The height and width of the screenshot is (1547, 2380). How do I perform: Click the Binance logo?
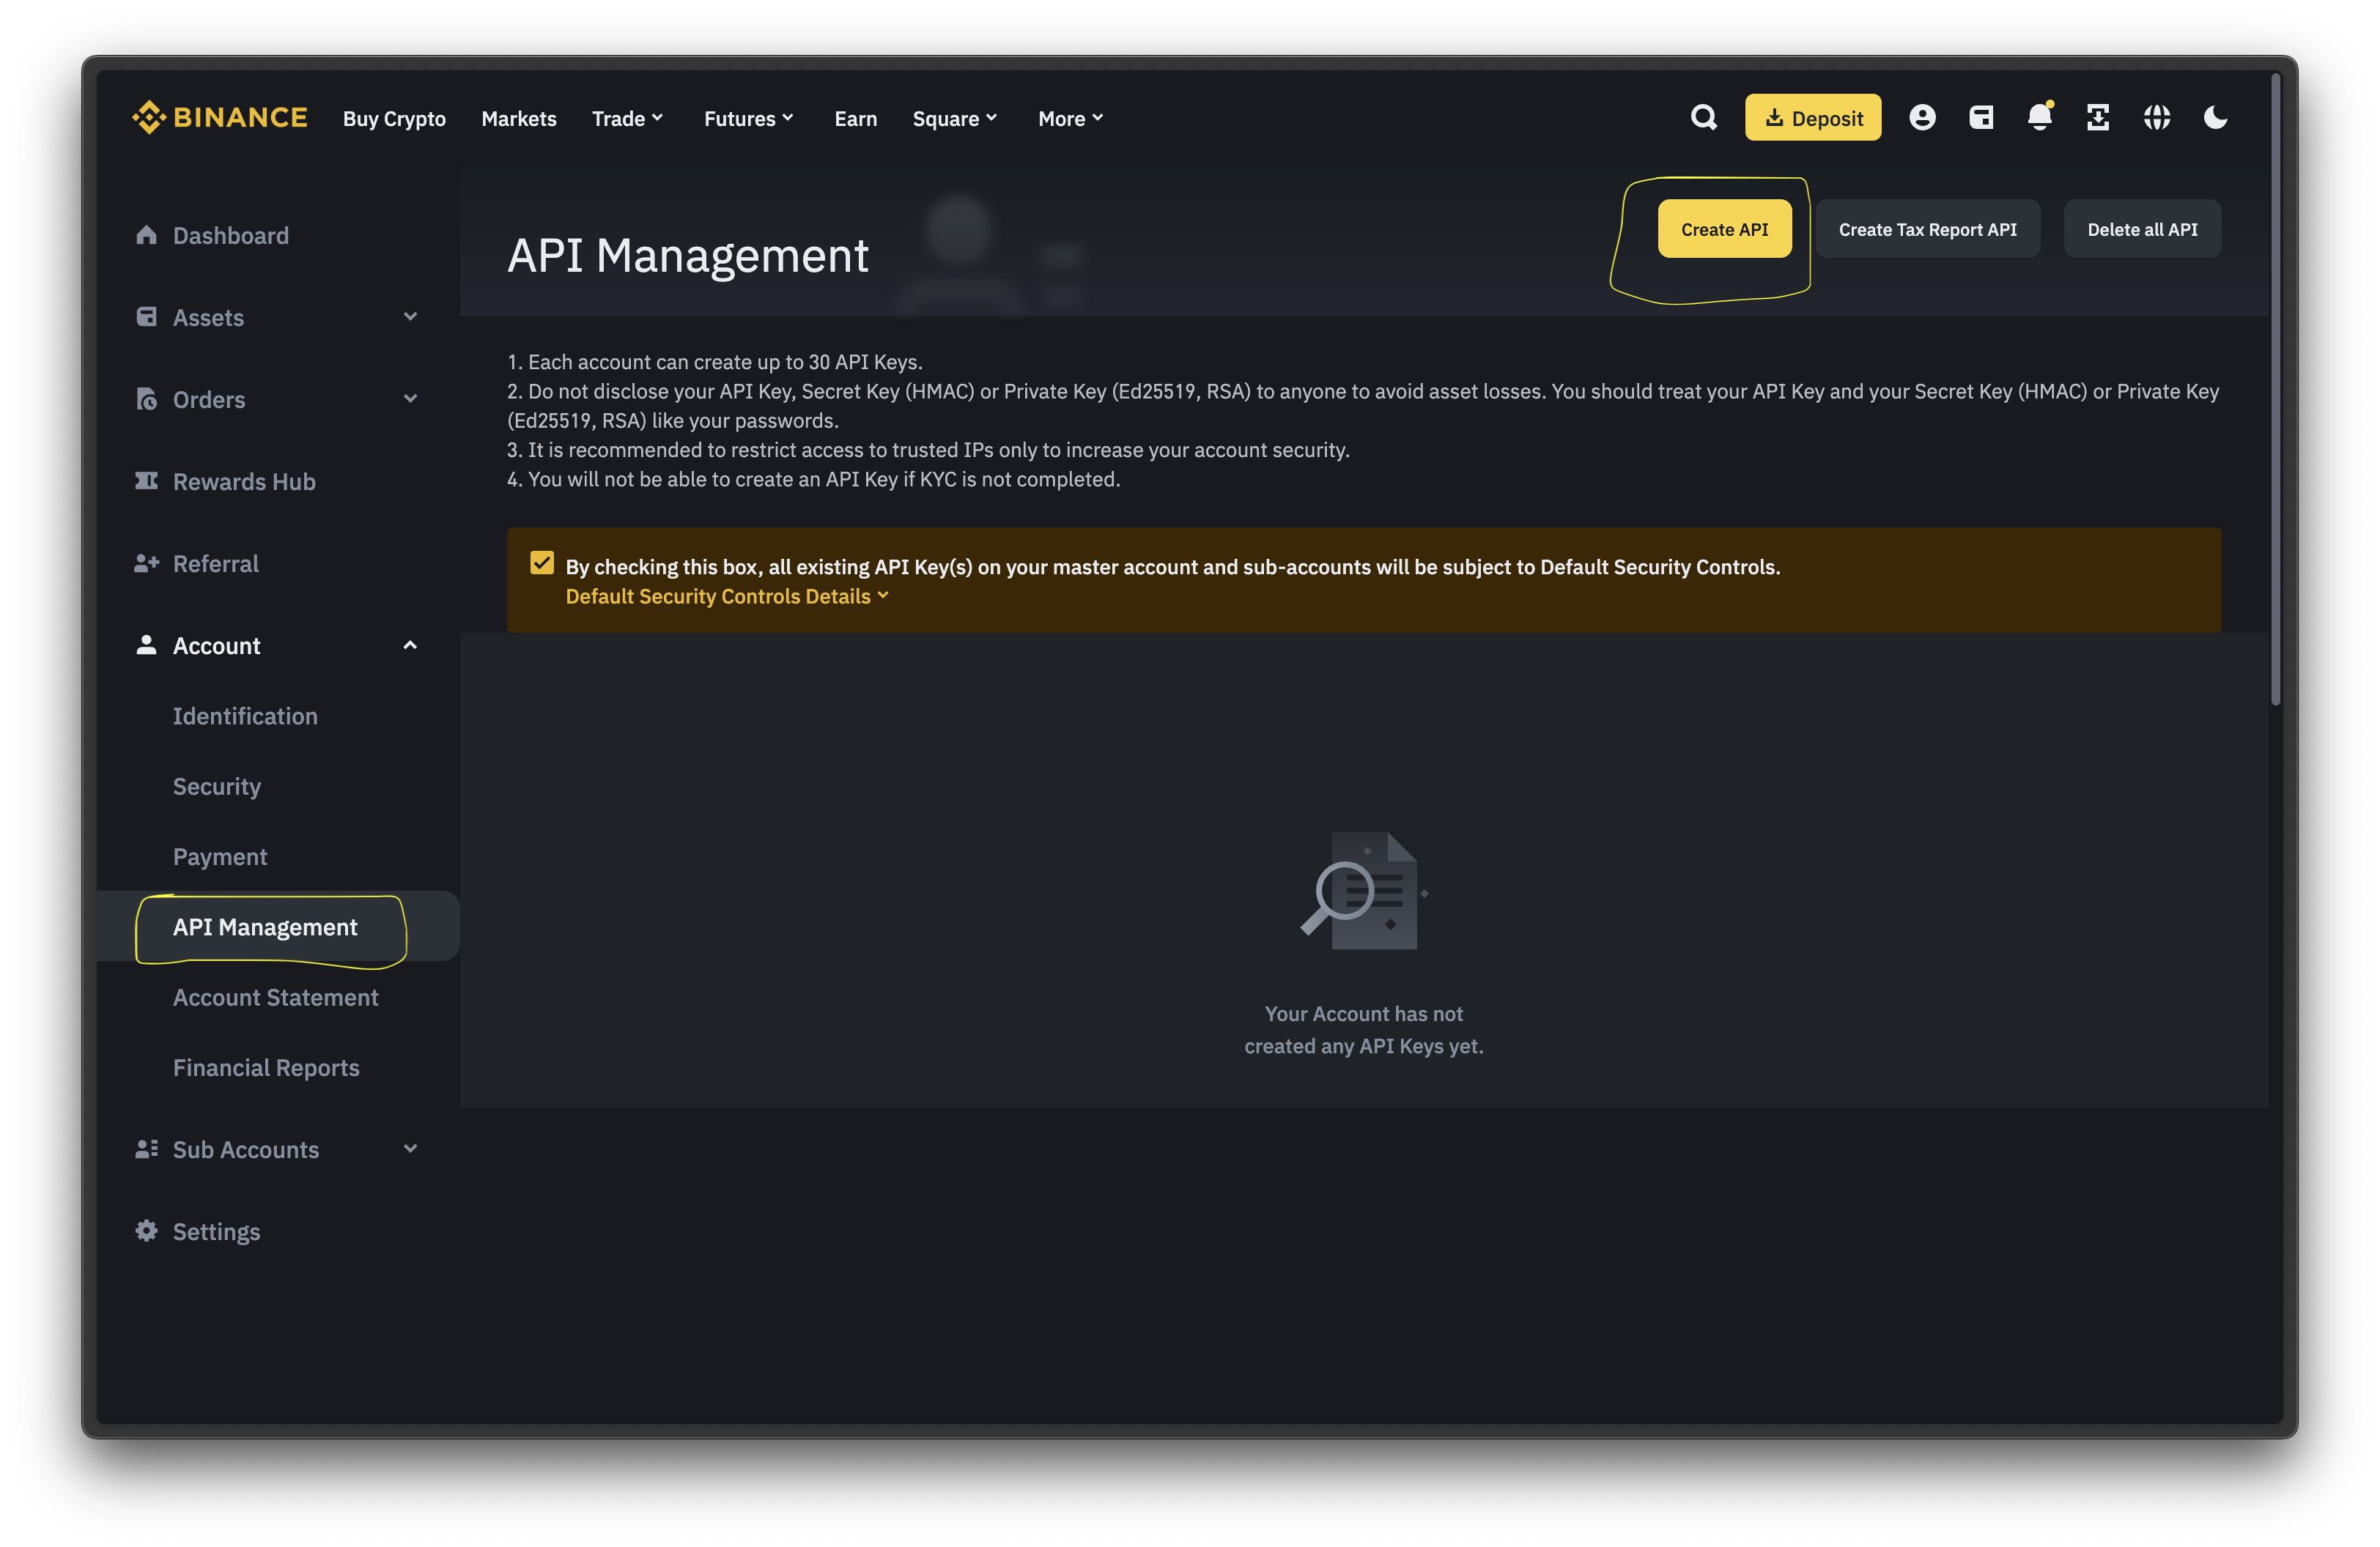click(x=219, y=118)
